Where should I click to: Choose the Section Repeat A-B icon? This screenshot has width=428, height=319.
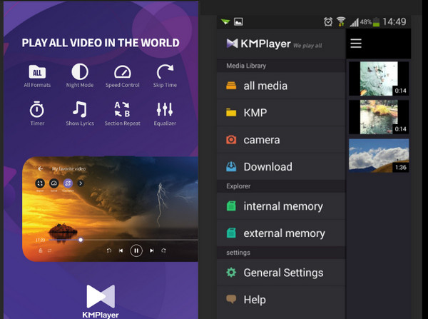pyautogui.click(x=122, y=109)
